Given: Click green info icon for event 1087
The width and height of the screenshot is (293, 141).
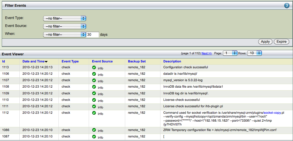Looking at the screenshot, I should [x=94, y=137].
